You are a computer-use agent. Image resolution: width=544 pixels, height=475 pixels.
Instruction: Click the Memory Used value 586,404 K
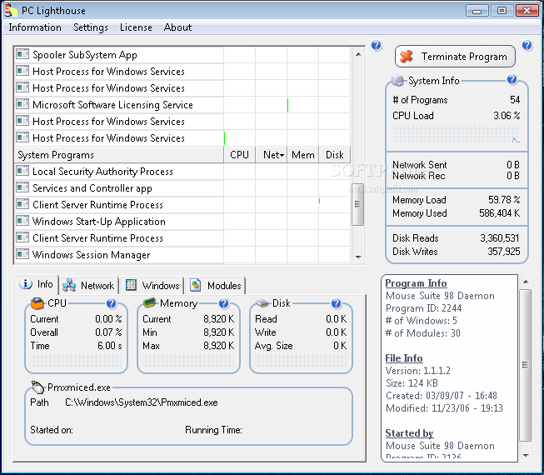coord(499,213)
